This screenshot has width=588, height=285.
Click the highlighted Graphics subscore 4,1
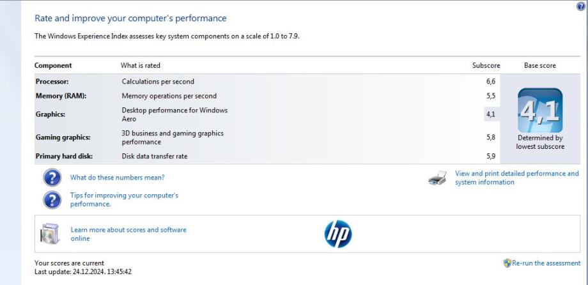tap(491, 114)
